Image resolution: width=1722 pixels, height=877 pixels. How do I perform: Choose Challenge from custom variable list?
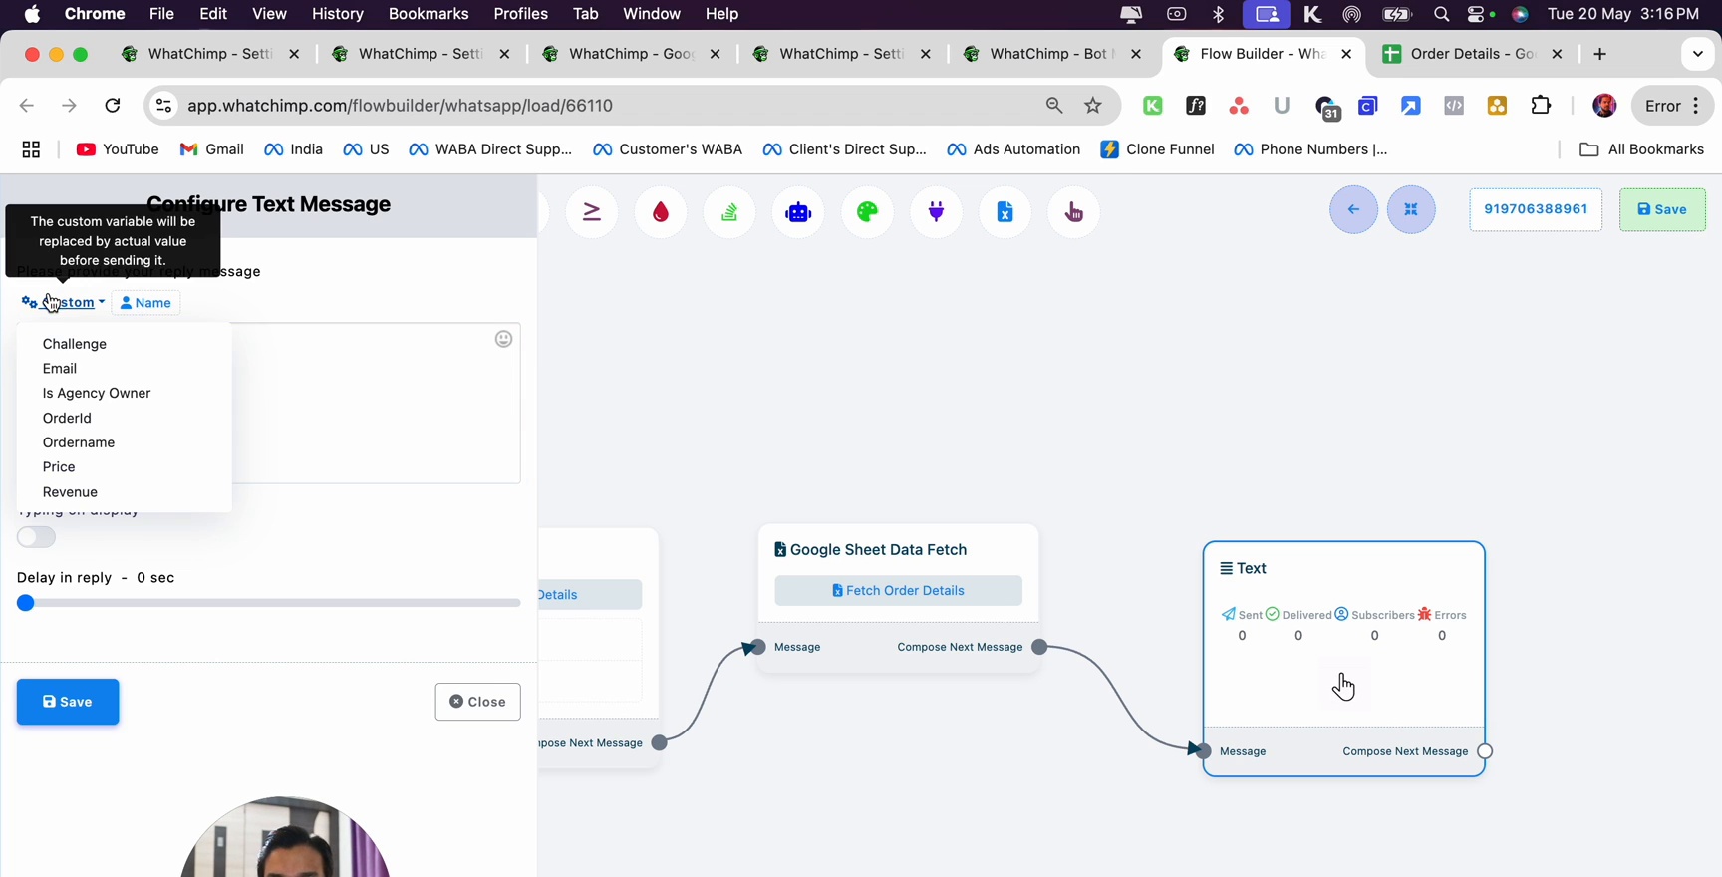click(75, 344)
